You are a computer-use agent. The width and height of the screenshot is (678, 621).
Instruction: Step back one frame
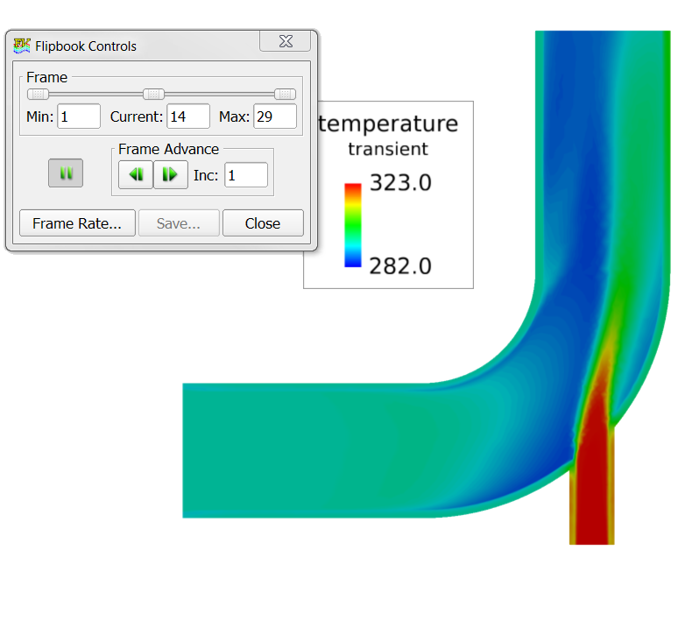coord(136,174)
